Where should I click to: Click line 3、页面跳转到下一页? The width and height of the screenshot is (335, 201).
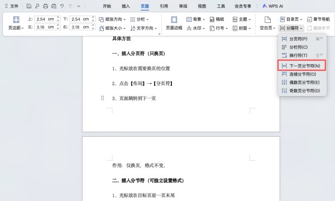[x=134, y=98]
